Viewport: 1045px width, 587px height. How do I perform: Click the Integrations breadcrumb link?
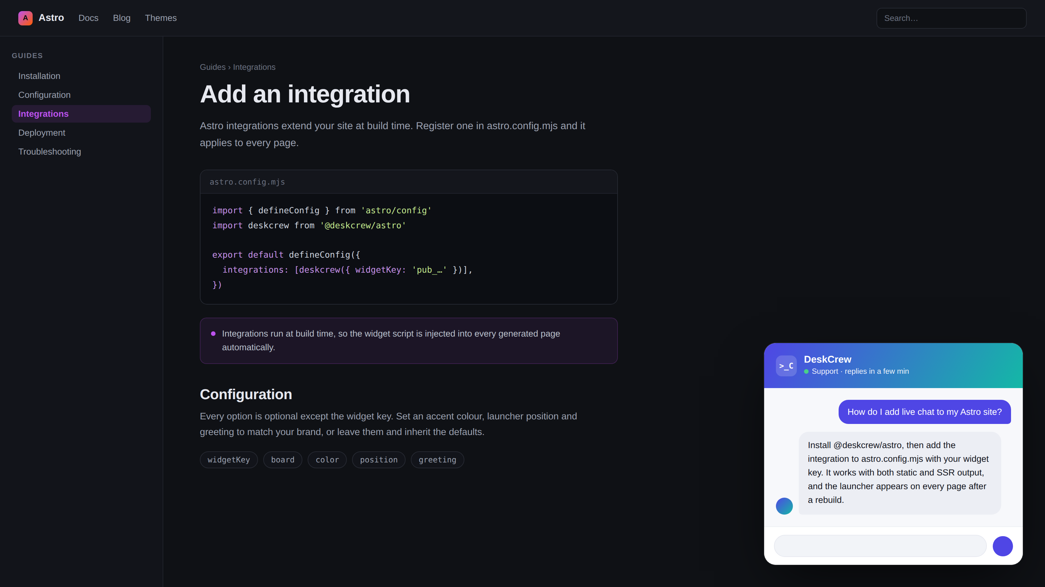(x=254, y=67)
